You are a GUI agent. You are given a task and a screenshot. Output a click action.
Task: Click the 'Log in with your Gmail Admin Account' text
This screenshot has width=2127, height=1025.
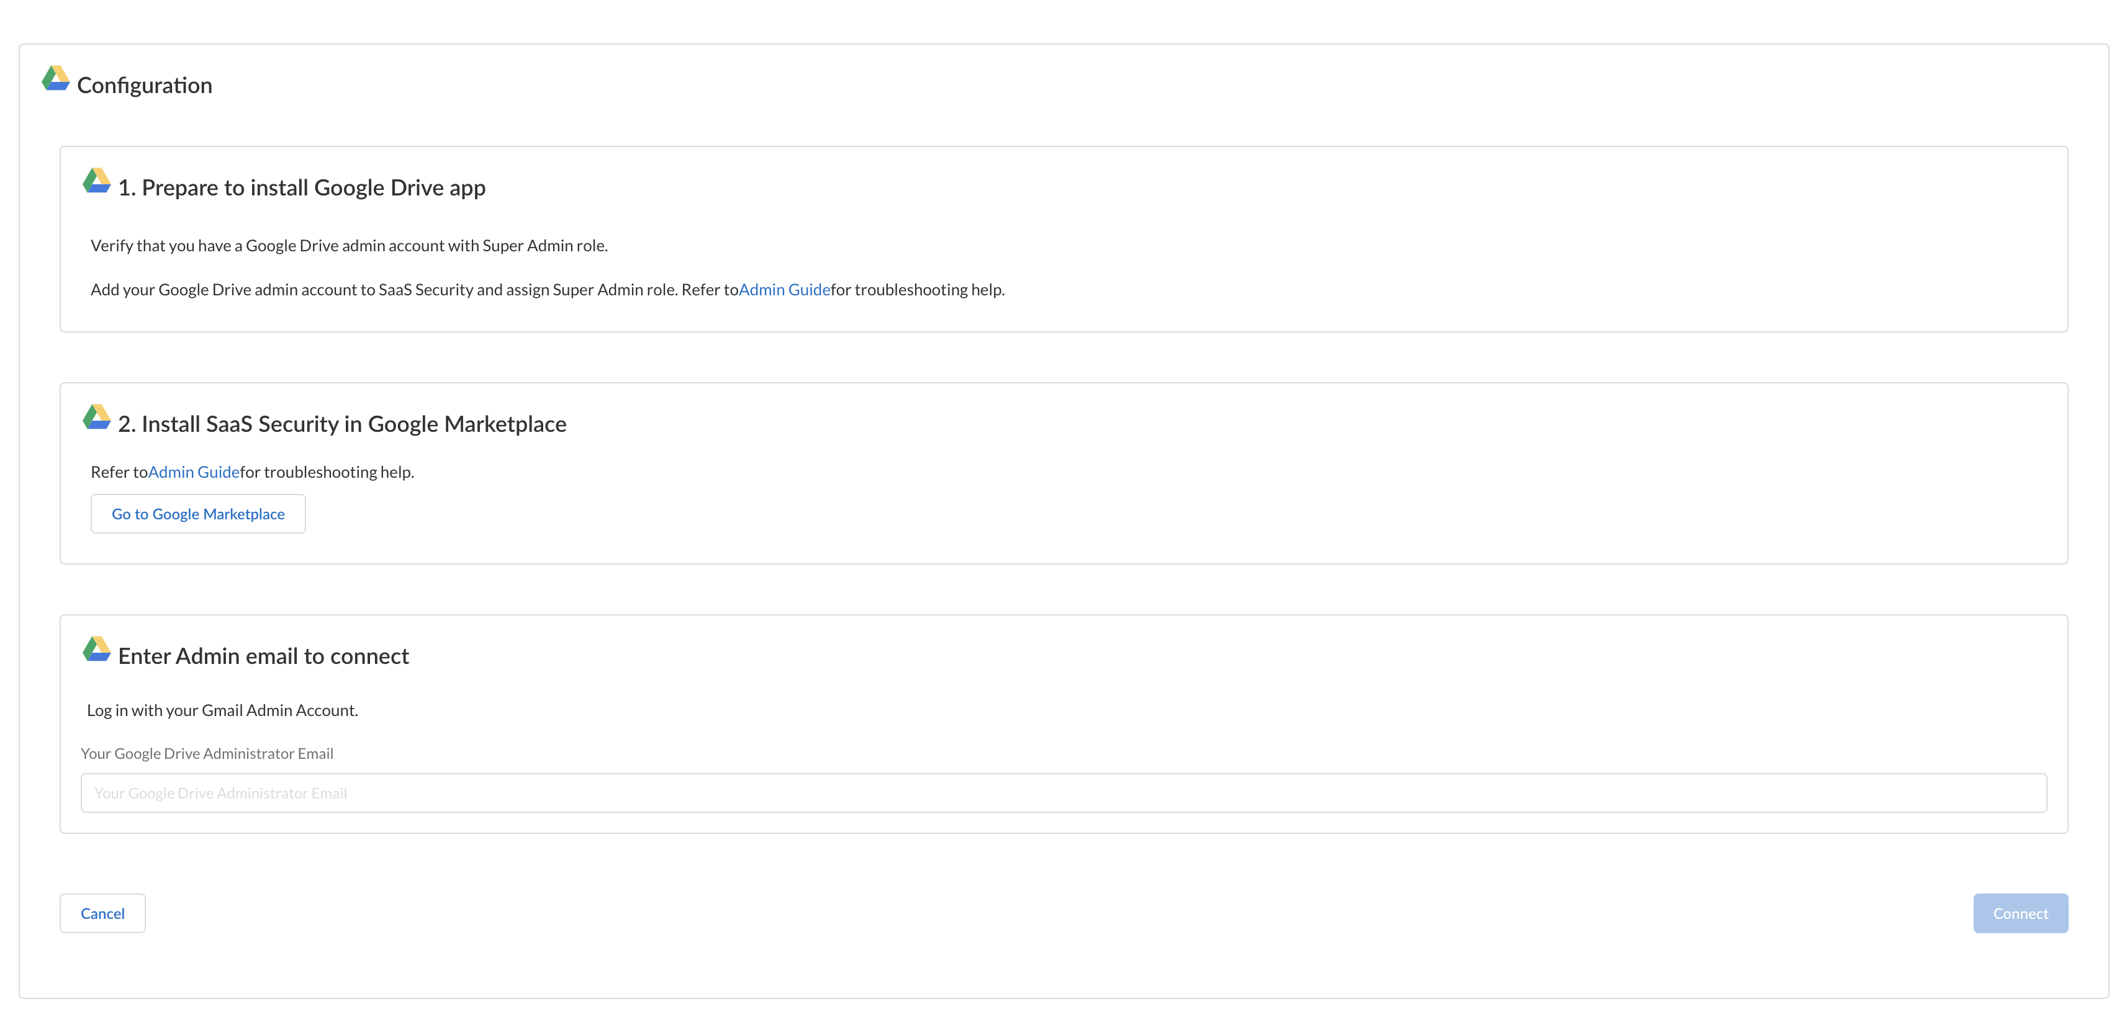coord(222,710)
